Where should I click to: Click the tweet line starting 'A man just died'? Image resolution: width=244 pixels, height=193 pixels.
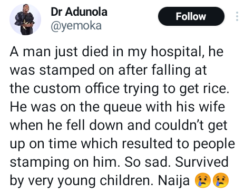[116, 52]
